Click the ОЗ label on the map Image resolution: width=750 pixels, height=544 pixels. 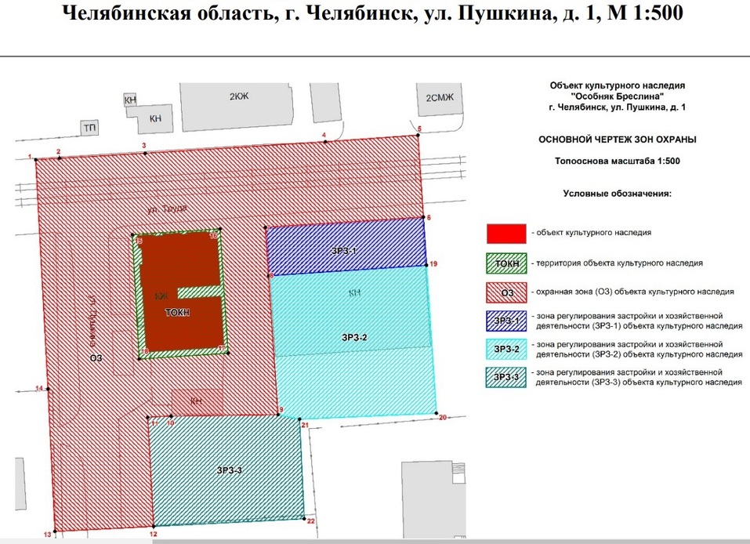pyautogui.click(x=96, y=357)
